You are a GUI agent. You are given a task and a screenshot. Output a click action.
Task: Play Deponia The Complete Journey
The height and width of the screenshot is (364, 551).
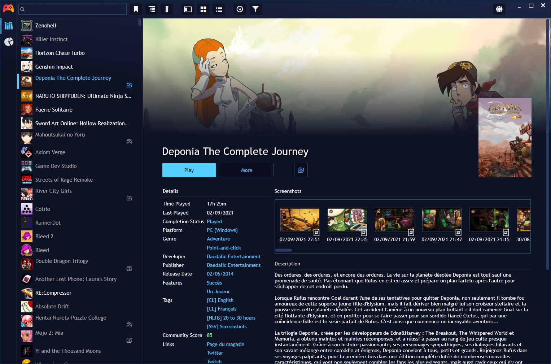189,170
